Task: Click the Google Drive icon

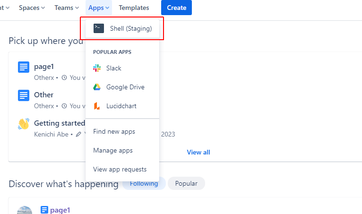Action: pyautogui.click(x=97, y=87)
